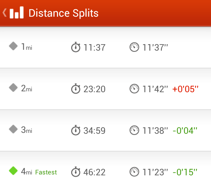Tap the bar chart icon beside Distance Splits

16,13
